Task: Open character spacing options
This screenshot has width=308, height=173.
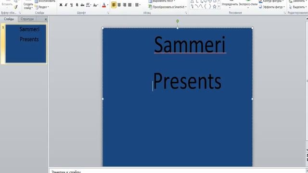Action: pos(89,5)
